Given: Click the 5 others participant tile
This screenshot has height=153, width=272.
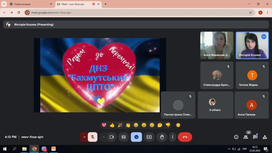Looking at the screenshot, I should click(215, 105).
